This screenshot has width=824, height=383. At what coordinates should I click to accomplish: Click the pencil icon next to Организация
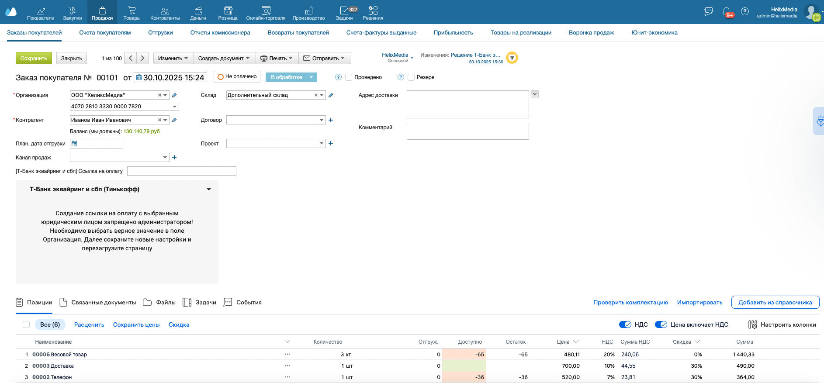[174, 95]
